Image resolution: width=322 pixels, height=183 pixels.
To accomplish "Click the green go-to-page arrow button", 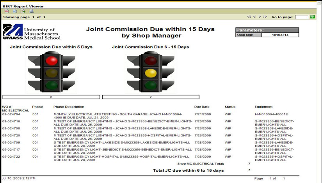I will (x=312, y=17).
